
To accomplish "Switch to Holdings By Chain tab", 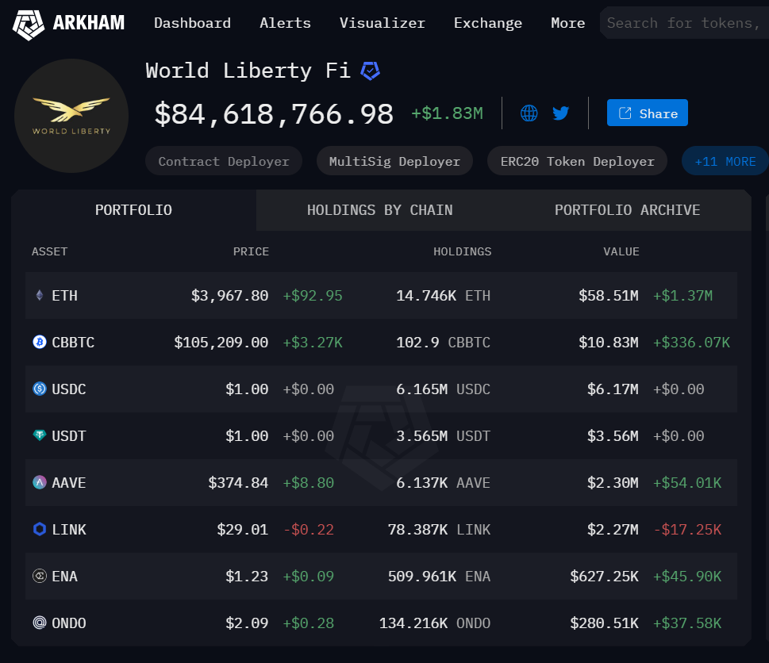I will [x=379, y=209].
